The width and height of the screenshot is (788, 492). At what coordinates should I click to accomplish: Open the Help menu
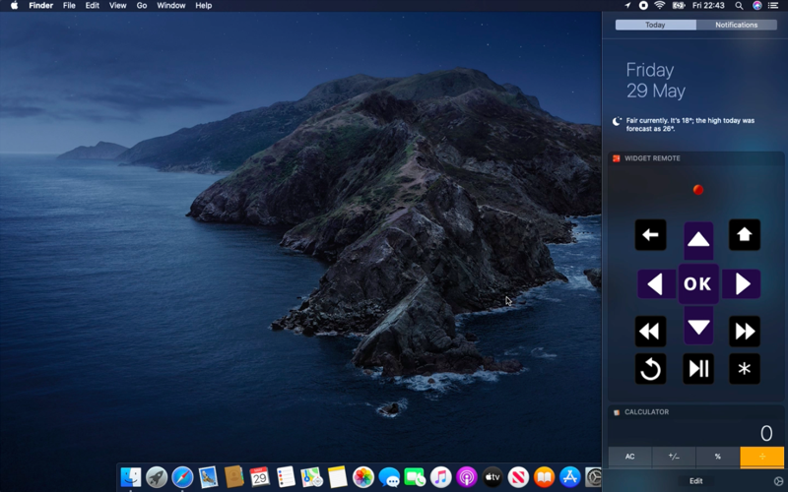[204, 6]
